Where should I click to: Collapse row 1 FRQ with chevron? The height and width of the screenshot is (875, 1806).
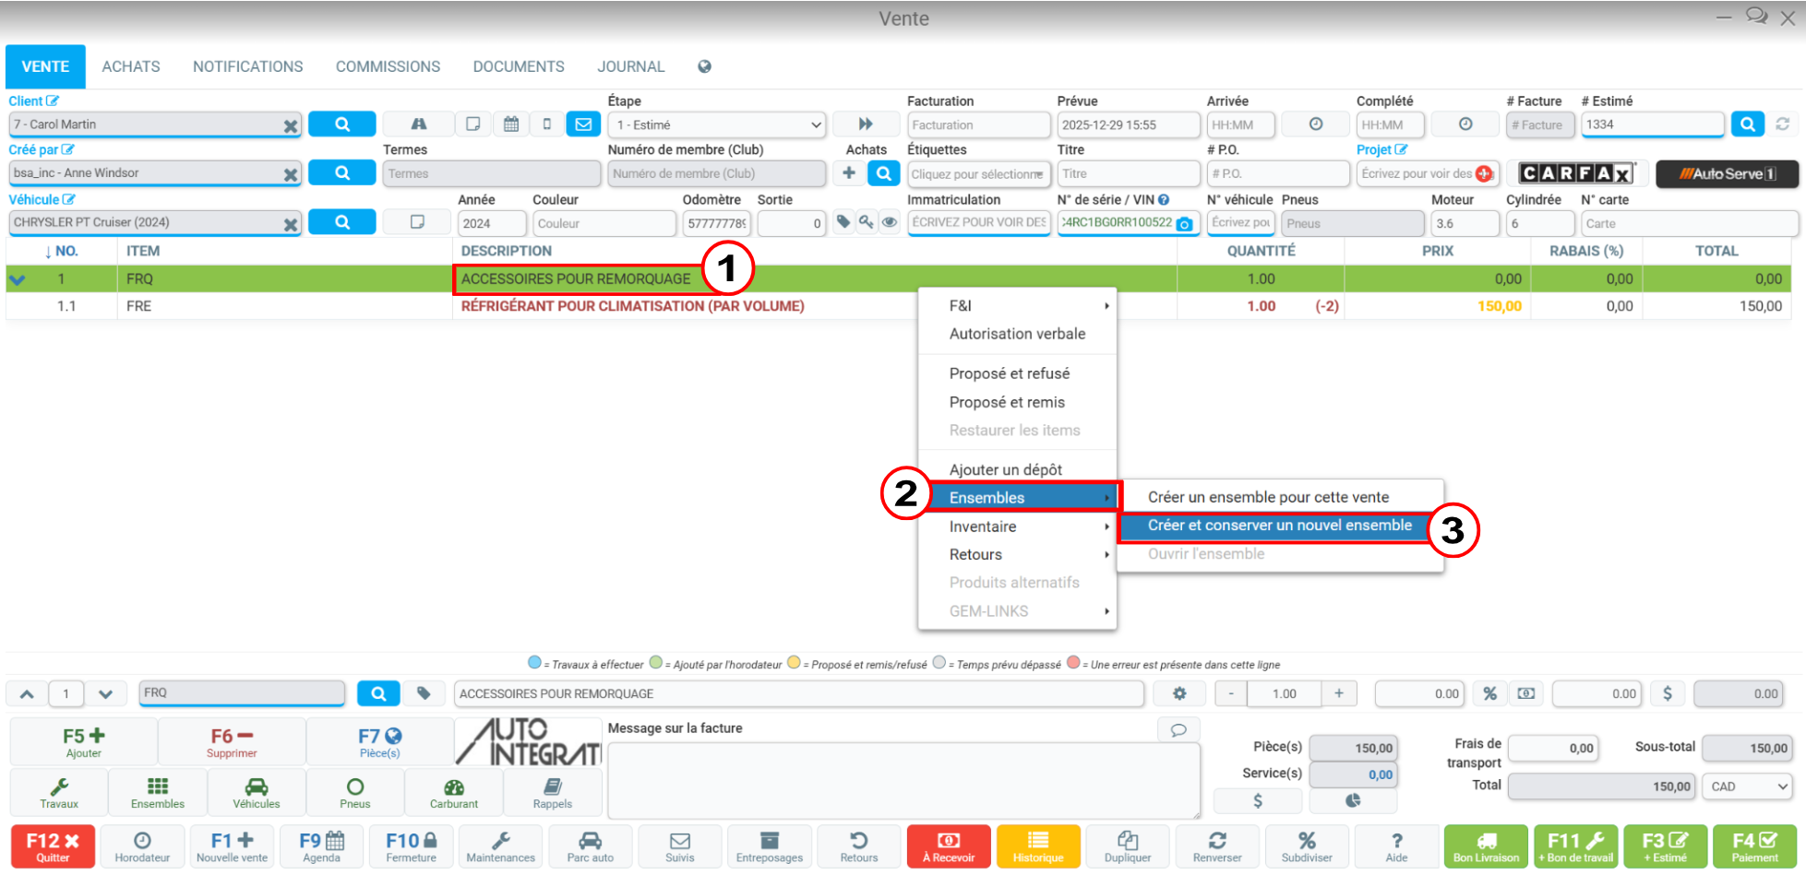point(18,279)
